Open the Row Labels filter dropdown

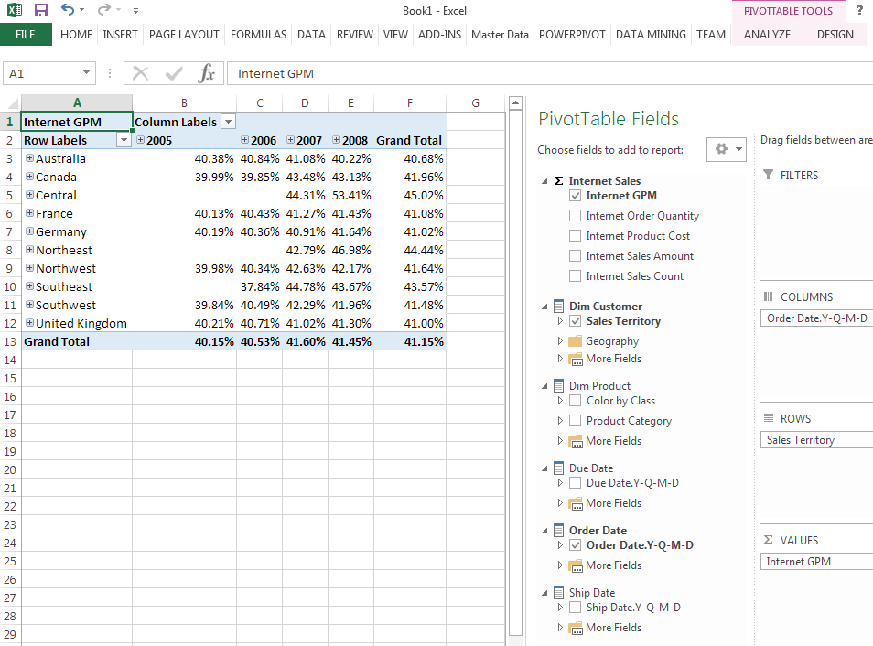[x=124, y=140]
